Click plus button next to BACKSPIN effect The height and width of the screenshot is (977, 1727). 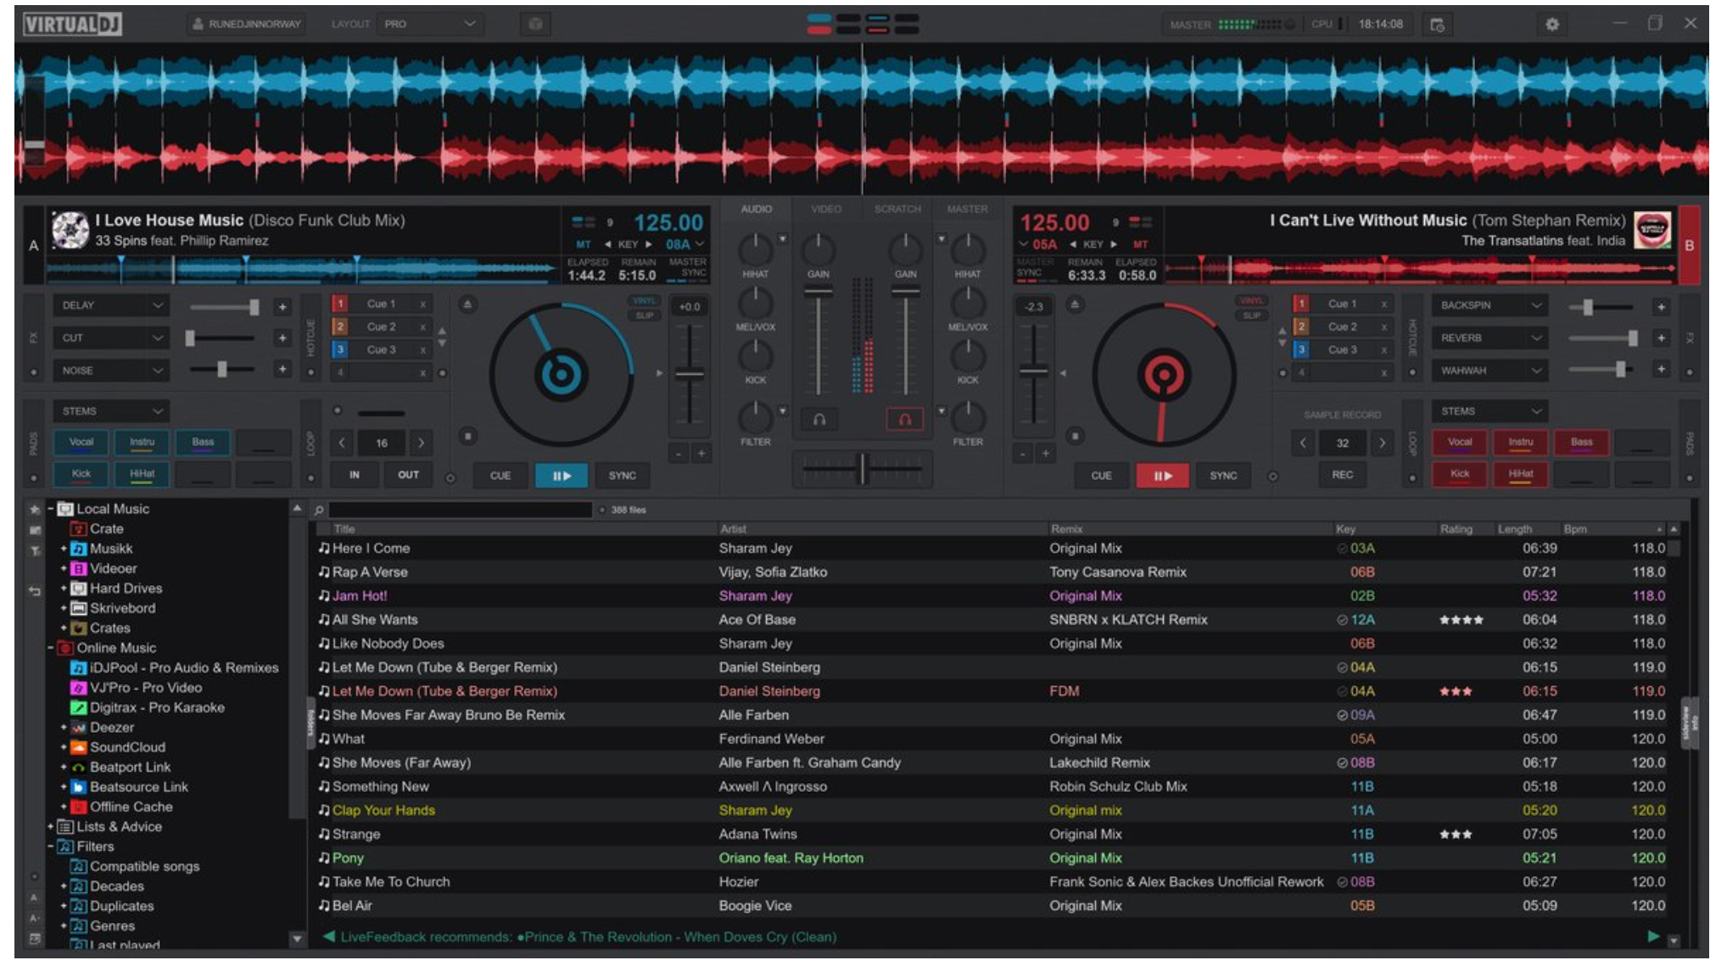coord(1661,306)
